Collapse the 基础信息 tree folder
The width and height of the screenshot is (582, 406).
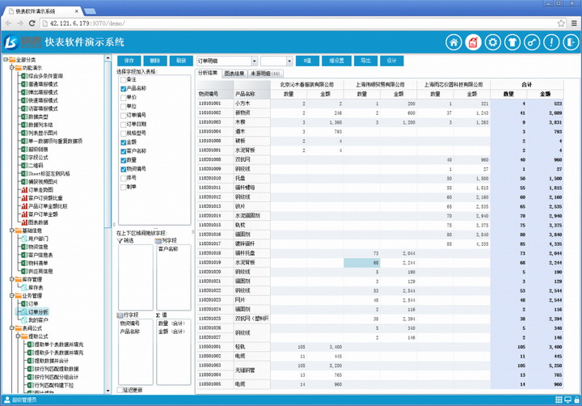pos(12,230)
